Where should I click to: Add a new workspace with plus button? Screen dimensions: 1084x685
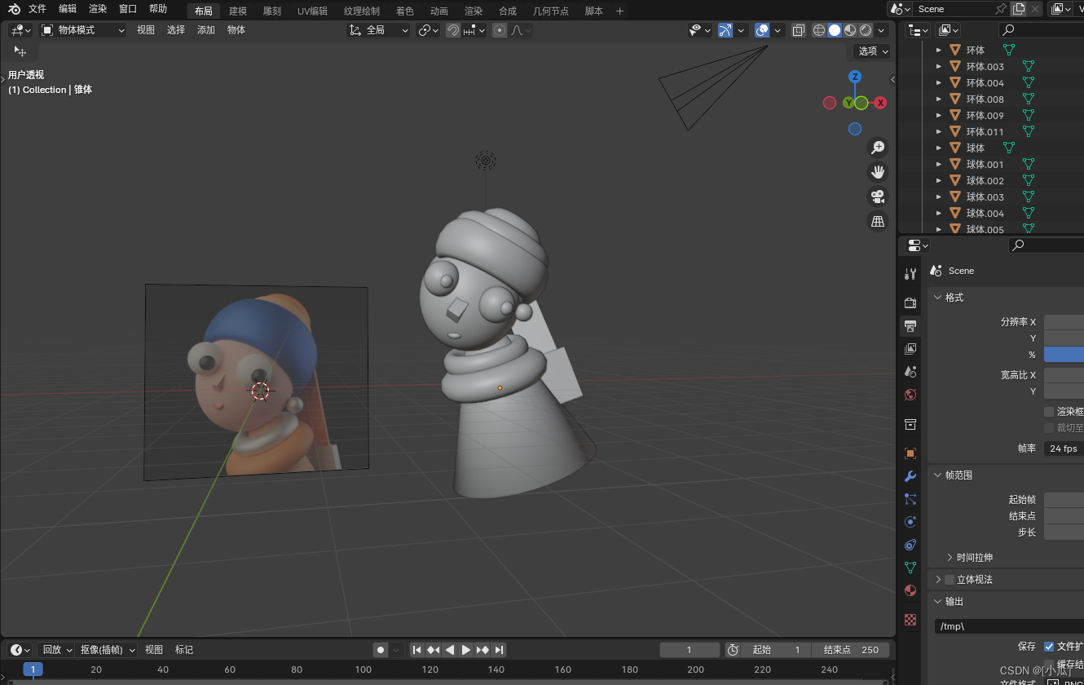pos(619,11)
